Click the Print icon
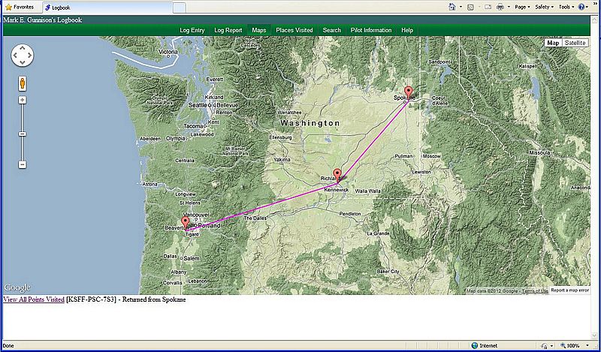Image resolution: width=601 pixels, height=352 pixels. 500,7
